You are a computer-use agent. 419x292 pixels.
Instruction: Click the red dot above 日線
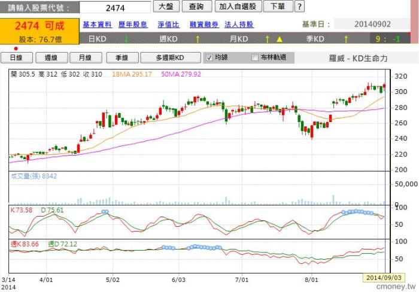[16, 48]
